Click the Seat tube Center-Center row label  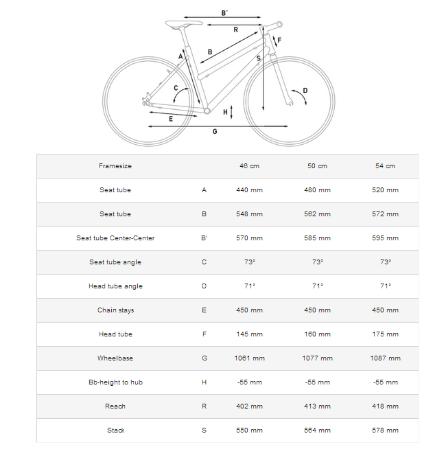(x=115, y=238)
